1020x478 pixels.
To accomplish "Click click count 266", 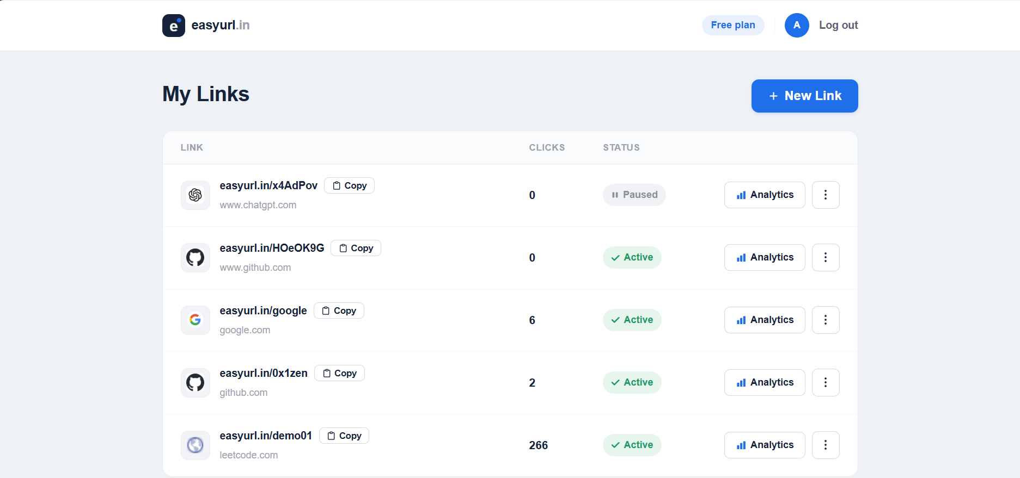I will point(538,445).
